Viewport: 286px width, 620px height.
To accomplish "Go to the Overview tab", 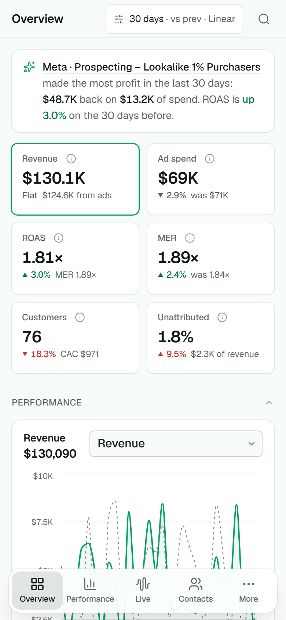I will (x=37, y=590).
